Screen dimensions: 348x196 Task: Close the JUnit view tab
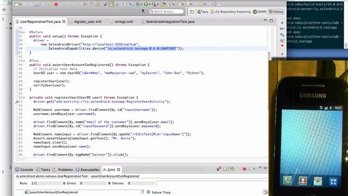pos(119,169)
